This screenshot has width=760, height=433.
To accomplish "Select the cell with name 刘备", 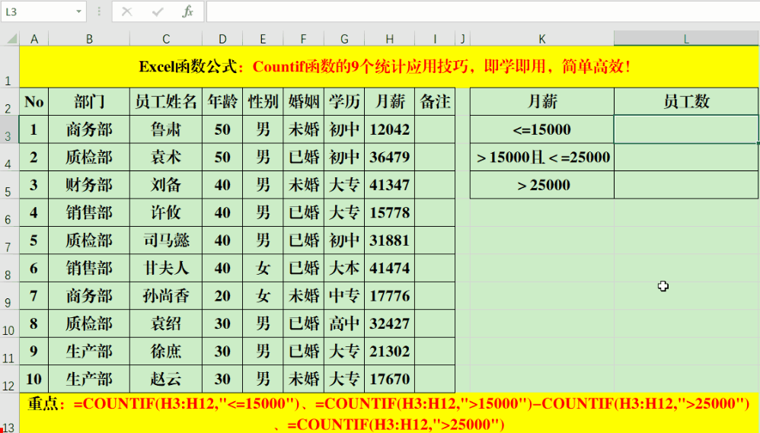I will (x=166, y=185).
